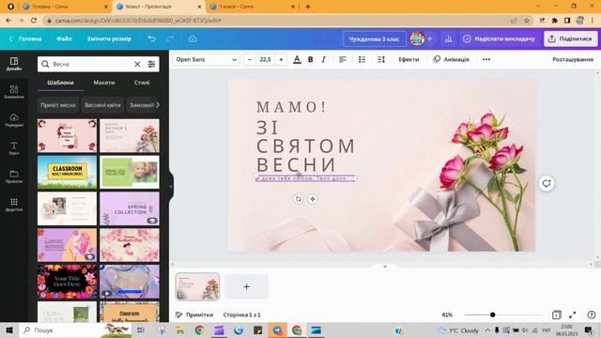Toggle italic formatting

(x=323, y=59)
